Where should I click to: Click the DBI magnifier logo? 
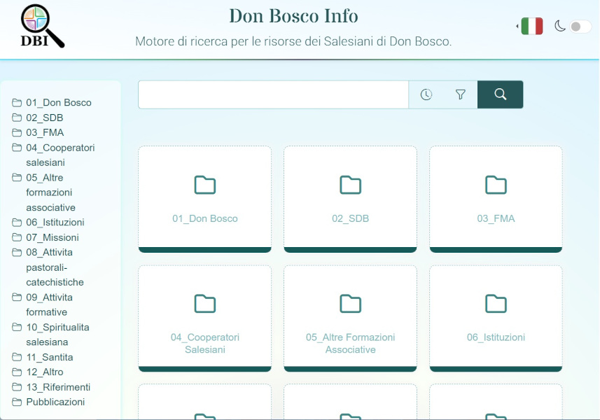42,27
